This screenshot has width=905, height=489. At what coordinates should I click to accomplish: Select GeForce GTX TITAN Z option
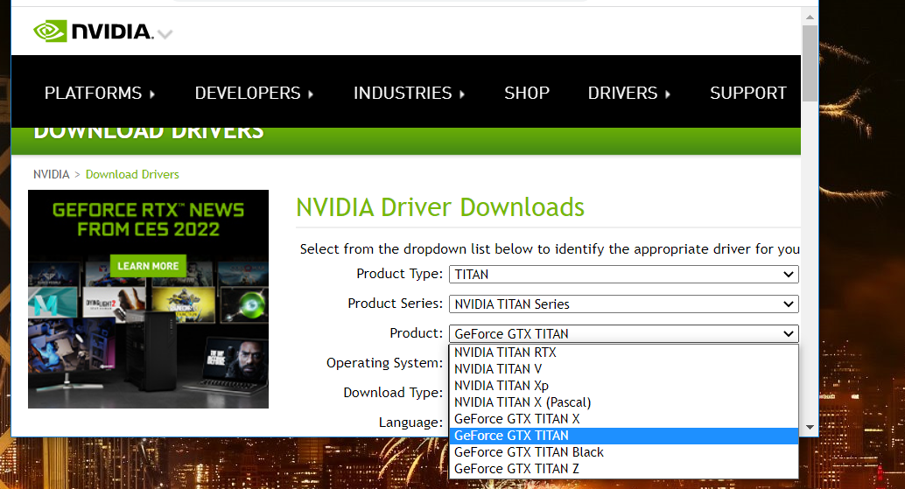[624, 470]
